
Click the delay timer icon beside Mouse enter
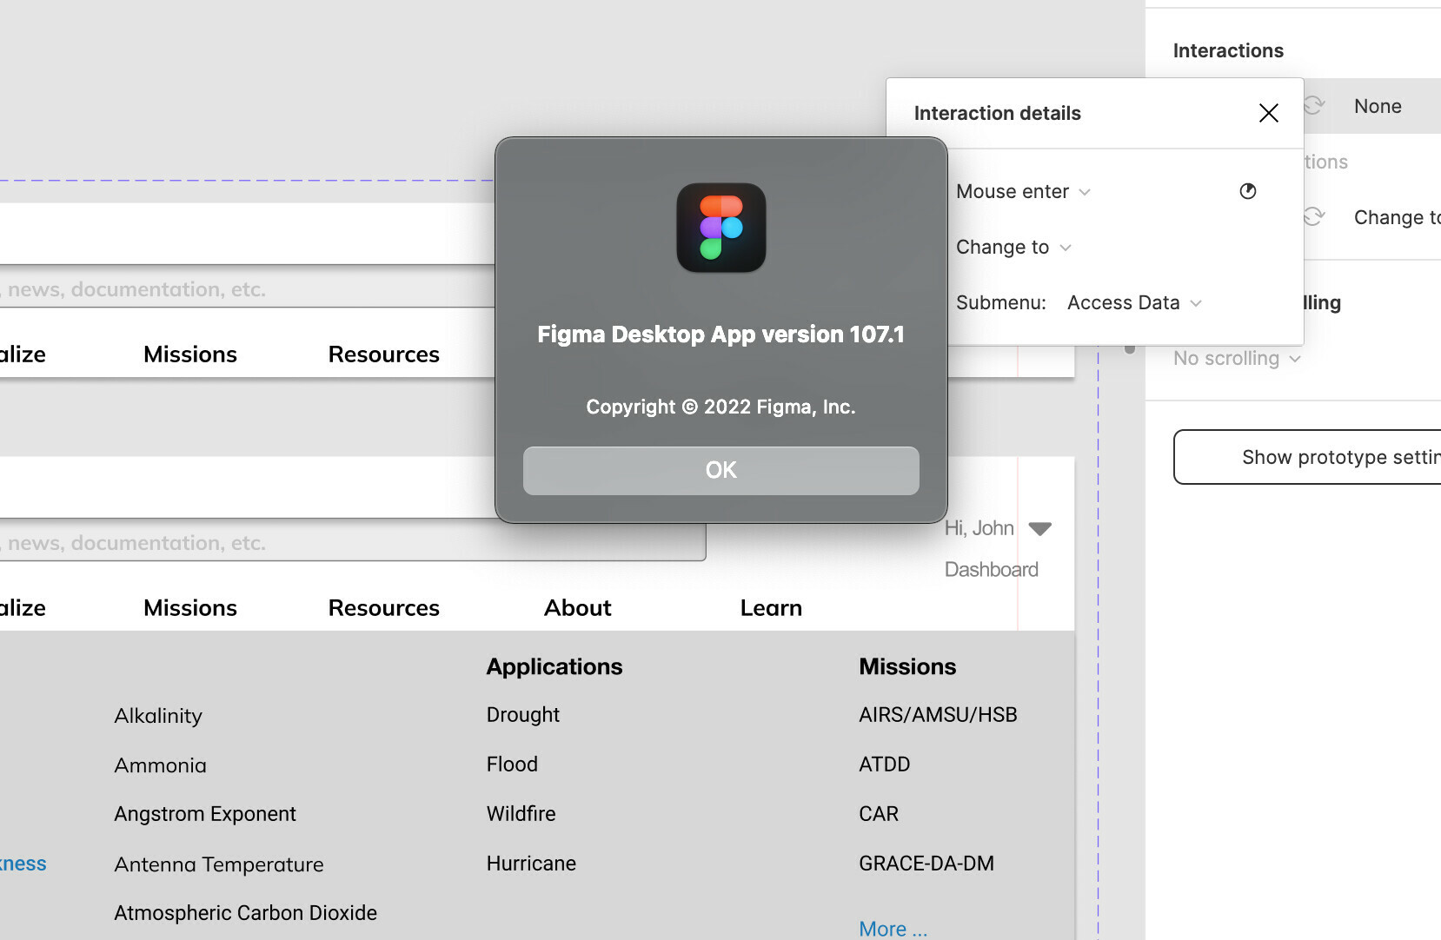(1247, 191)
